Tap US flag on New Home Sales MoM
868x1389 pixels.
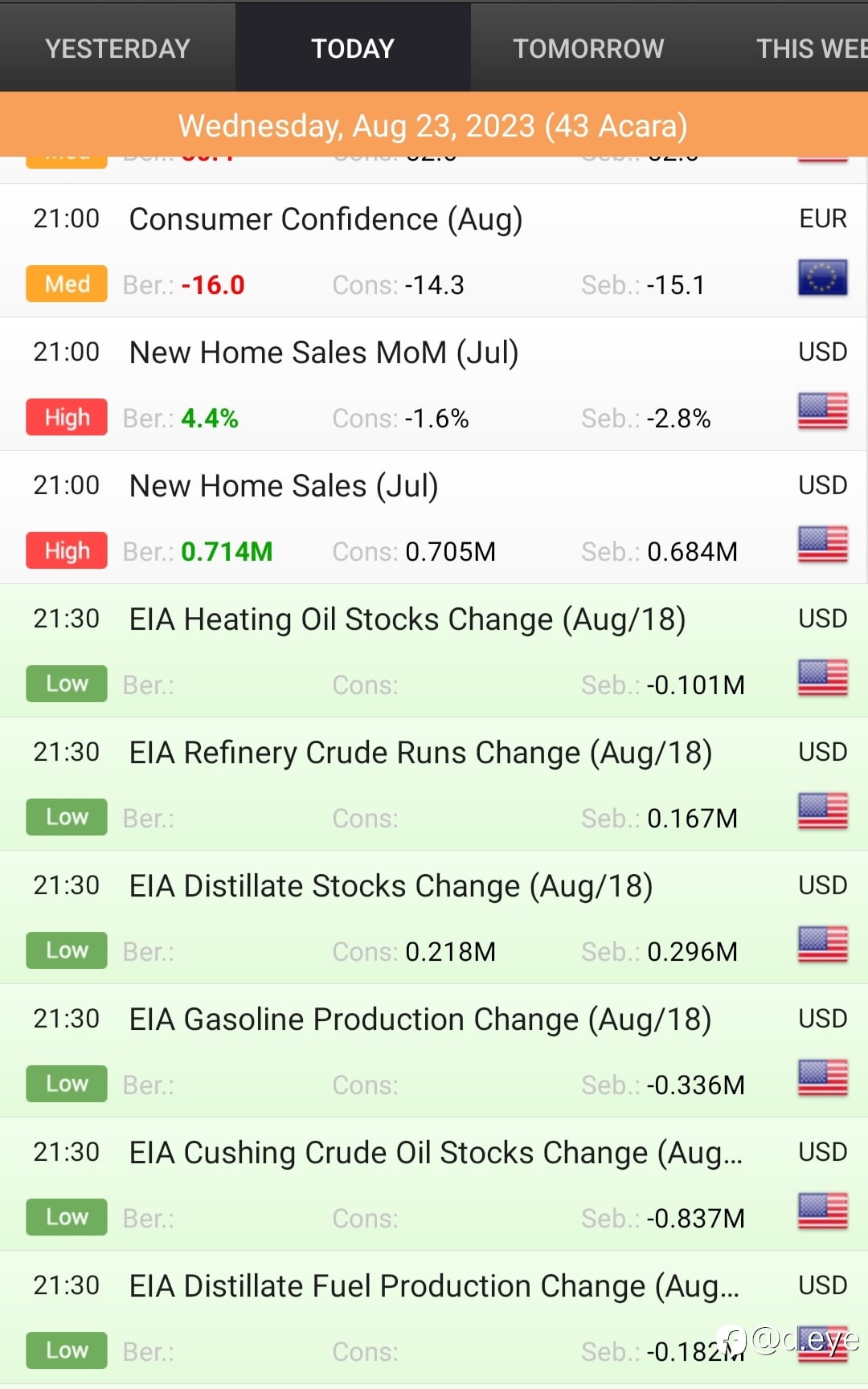[822, 411]
